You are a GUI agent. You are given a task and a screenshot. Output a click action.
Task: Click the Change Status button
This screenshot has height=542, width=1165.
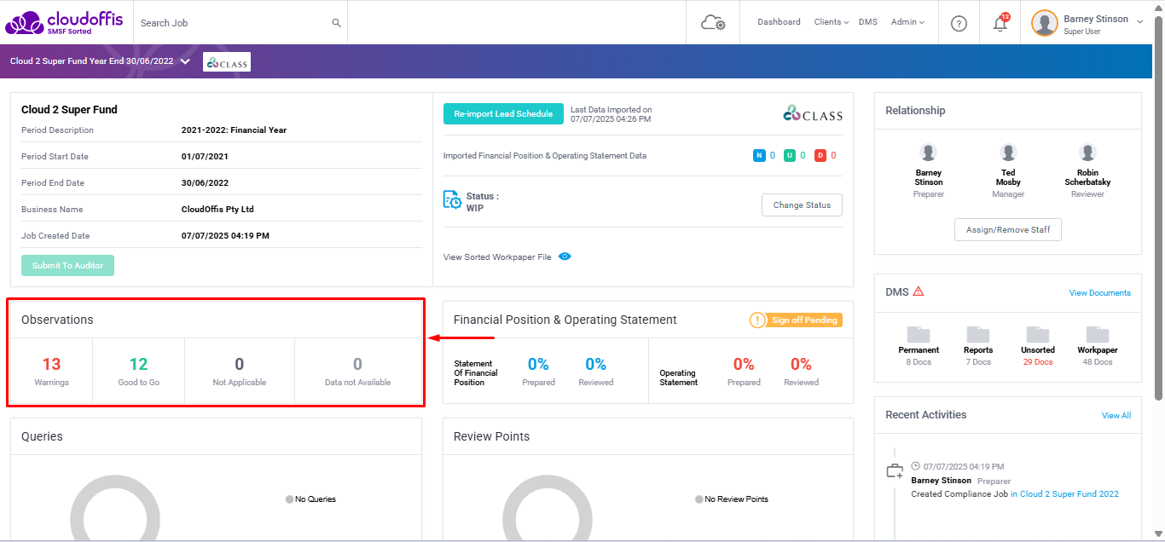click(802, 205)
